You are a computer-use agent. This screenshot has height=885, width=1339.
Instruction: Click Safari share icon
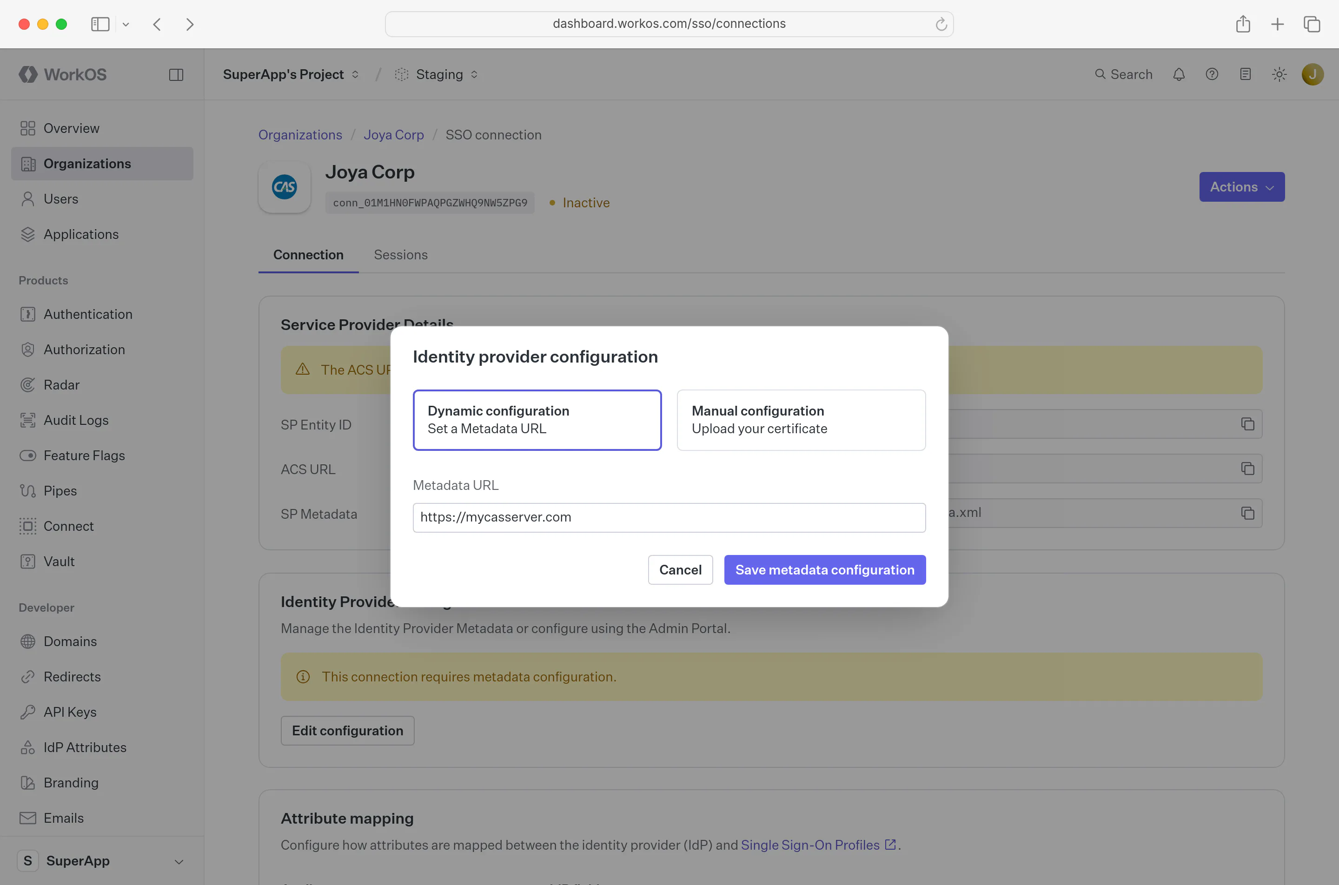click(x=1243, y=24)
